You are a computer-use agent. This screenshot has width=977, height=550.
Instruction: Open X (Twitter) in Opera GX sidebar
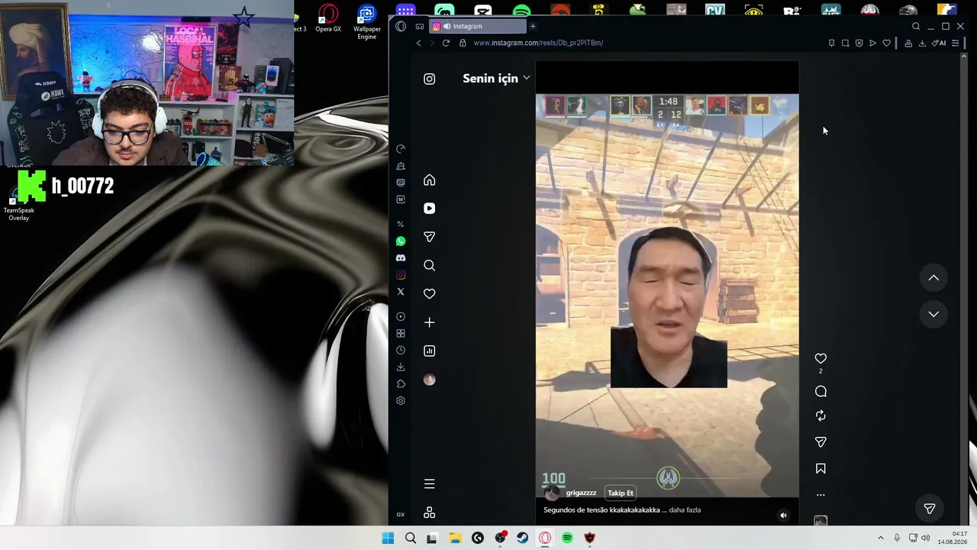[401, 292]
